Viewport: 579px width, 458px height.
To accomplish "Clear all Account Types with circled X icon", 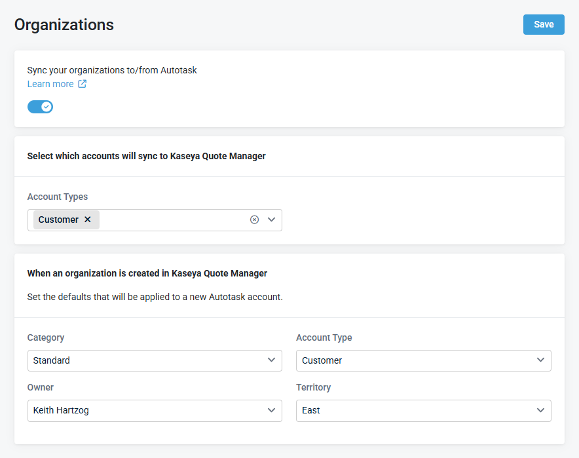I will 254,219.
